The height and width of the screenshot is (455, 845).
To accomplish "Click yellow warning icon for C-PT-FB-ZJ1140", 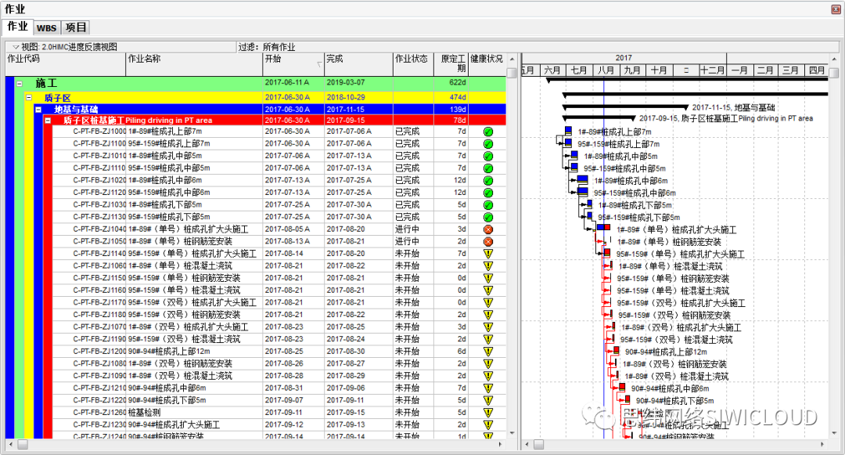I will [x=488, y=254].
